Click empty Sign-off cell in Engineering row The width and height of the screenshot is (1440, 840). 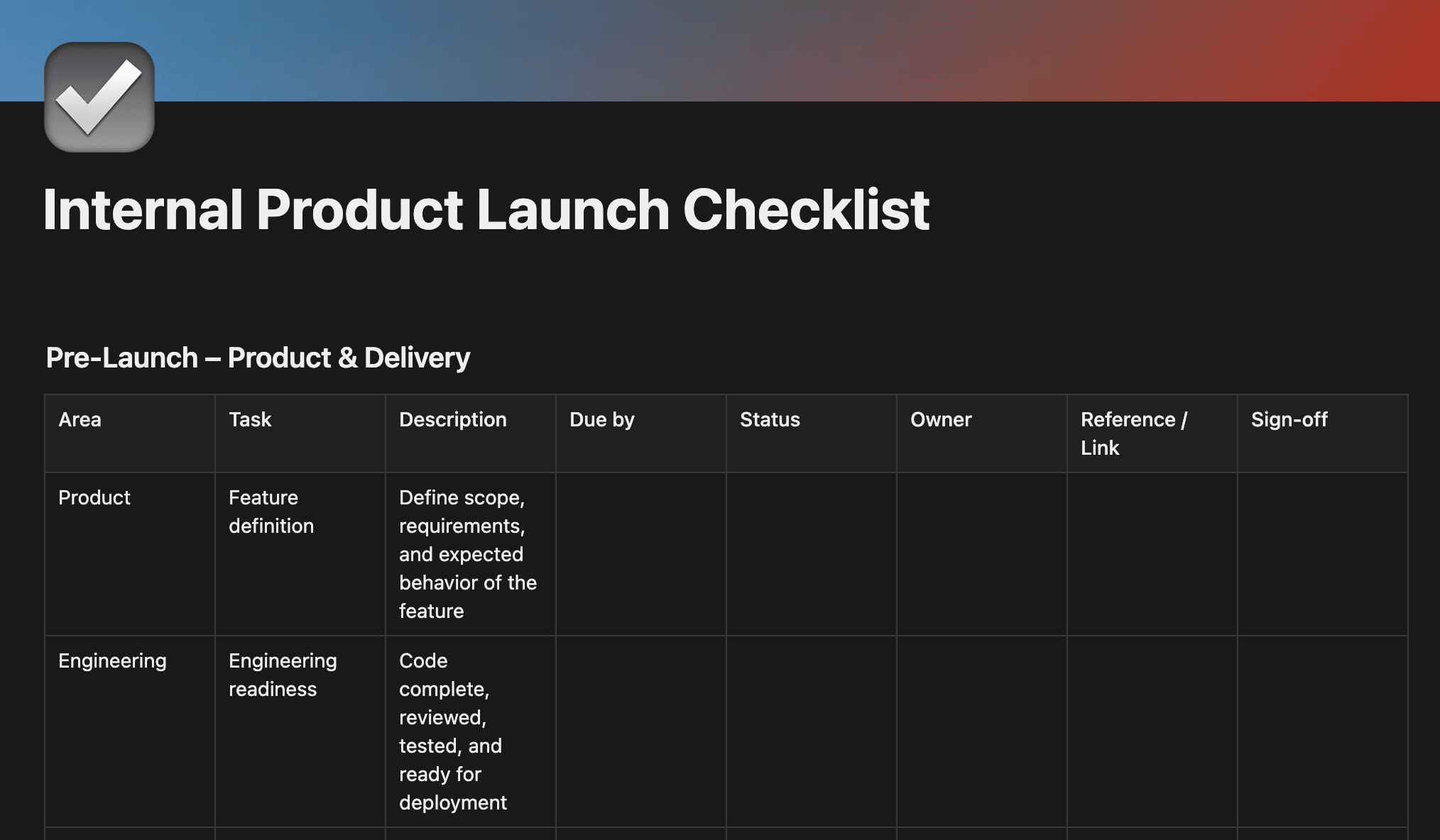pos(1322,731)
